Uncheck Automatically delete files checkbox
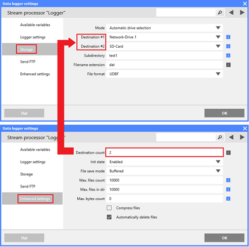The height and width of the screenshot is (247, 249). [109, 217]
